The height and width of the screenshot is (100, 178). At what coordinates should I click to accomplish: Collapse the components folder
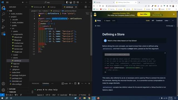(18, 34)
